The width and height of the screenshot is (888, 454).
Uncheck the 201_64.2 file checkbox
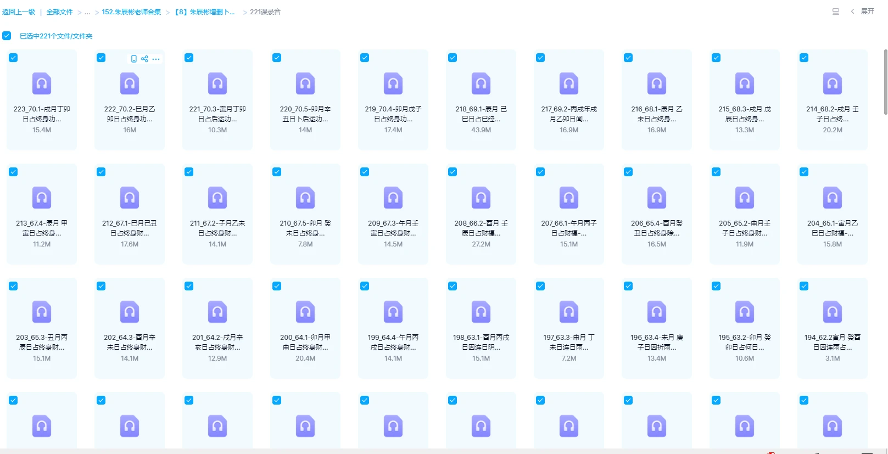tap(189, 286)
